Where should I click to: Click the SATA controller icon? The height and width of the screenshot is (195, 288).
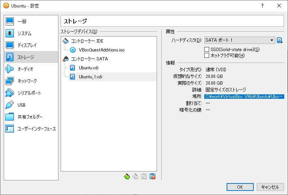coord(65,59)
